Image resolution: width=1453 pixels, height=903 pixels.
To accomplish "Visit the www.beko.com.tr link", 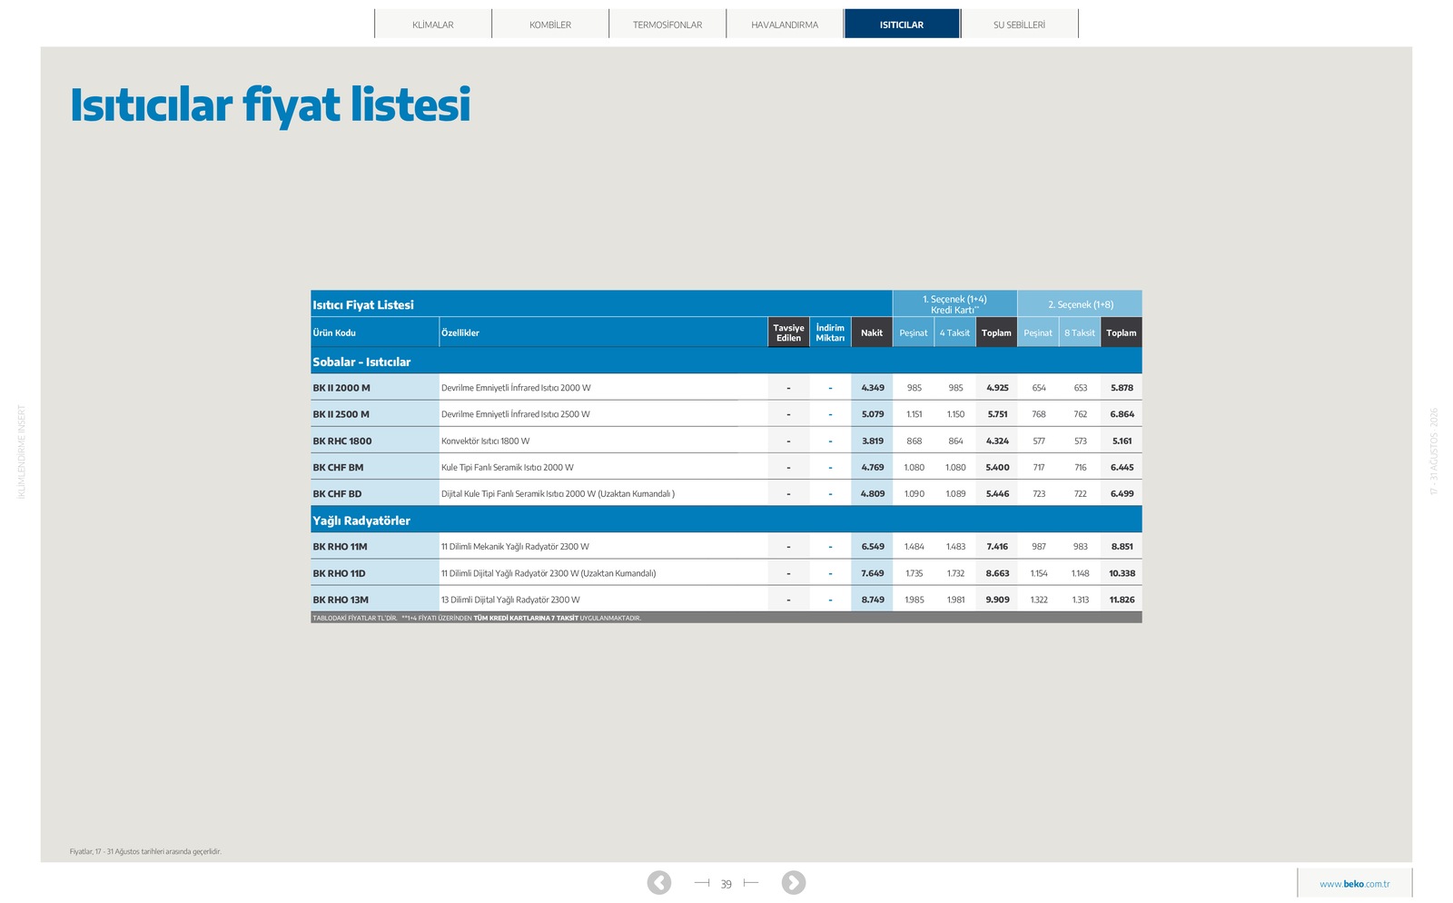I will 1355,884.
